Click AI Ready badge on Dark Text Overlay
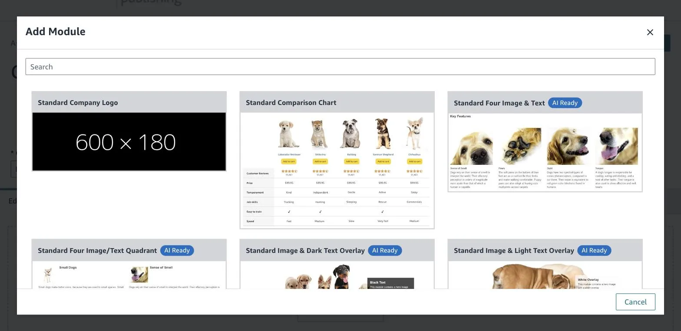 pos(385,250)
